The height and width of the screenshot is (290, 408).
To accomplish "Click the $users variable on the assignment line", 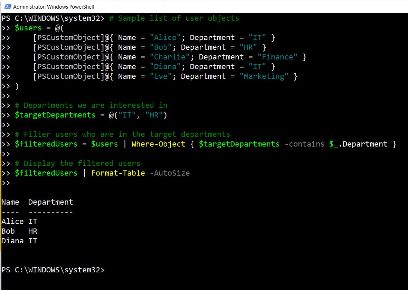I will 28,28.
